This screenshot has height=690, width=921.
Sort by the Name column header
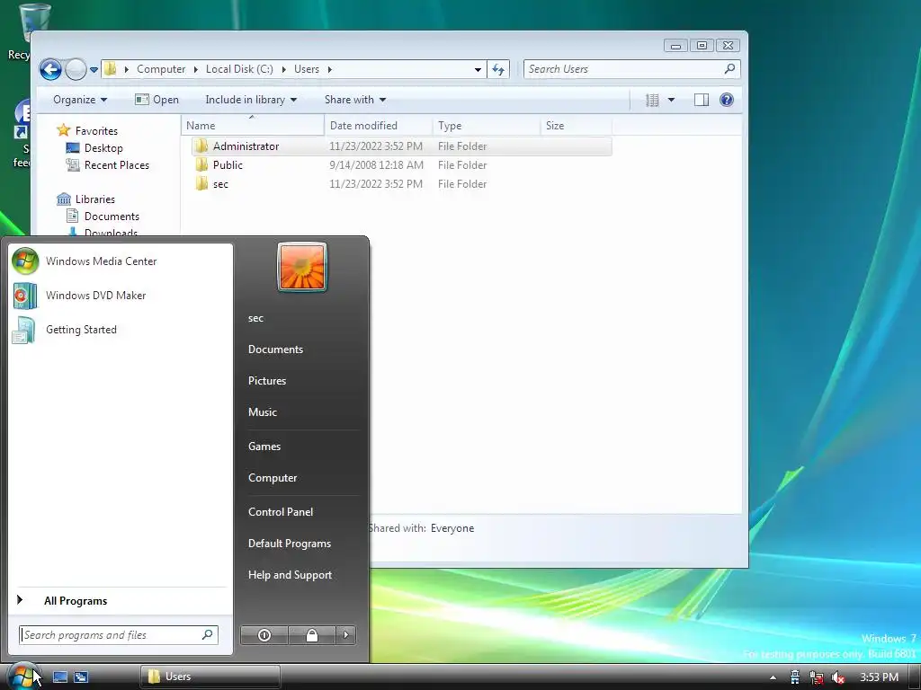pyautogui.click(x=253, y=126)
